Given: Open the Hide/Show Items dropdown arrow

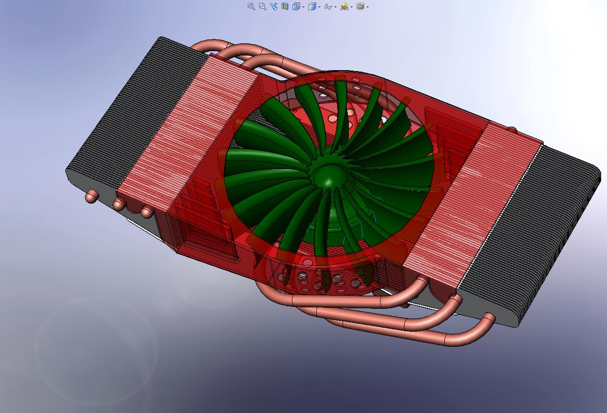Looking at the screenshot, I should [336, 7].
